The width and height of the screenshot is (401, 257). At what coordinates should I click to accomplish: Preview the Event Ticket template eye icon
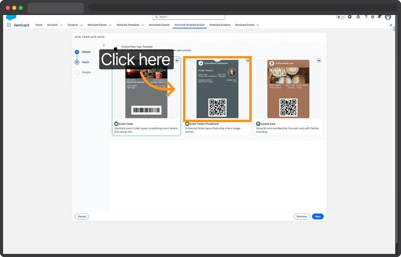pyautogui.click(x=177, y=61)
